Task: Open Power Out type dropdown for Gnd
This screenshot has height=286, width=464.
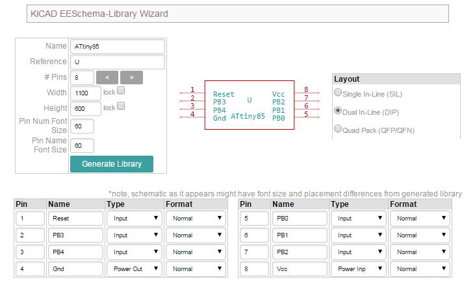Action: click(135, 269)
